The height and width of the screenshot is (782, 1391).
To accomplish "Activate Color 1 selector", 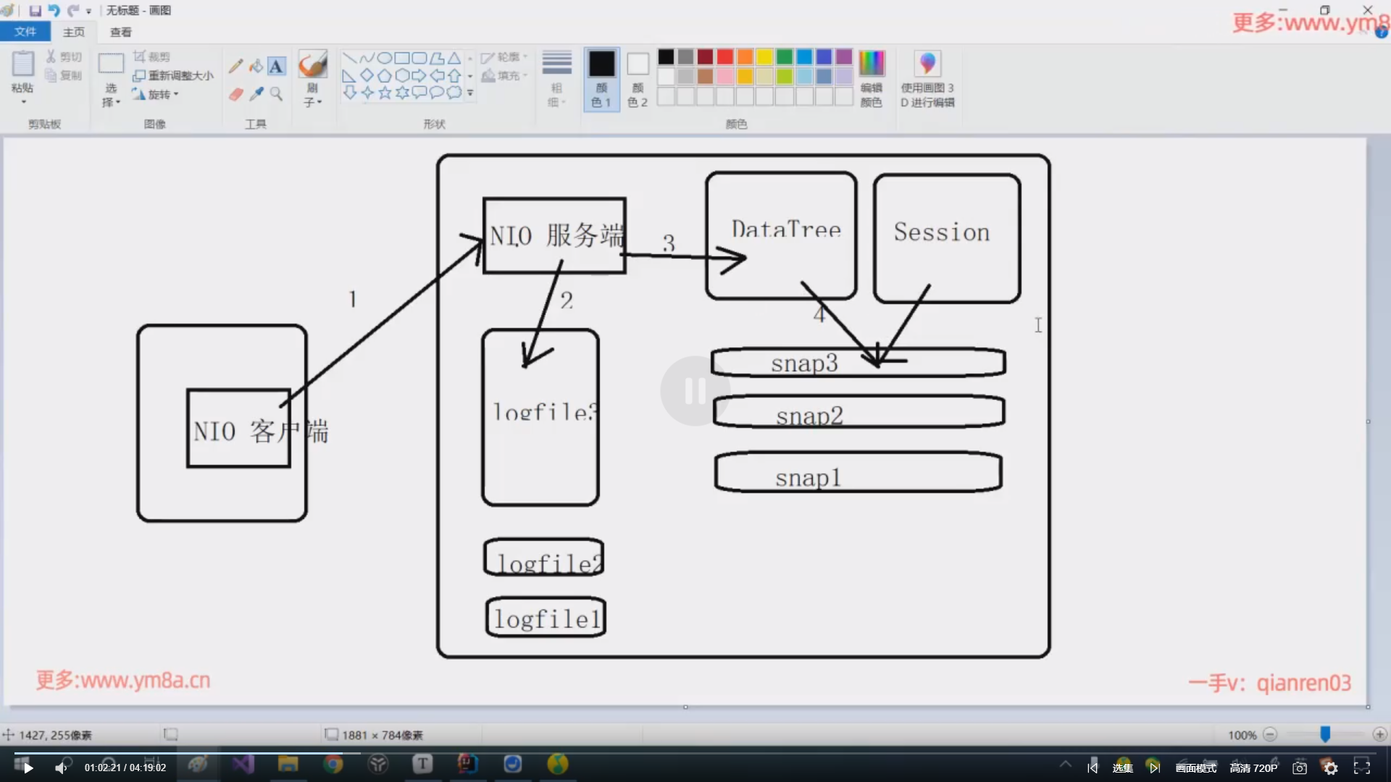I will click(x=601, y=78).
